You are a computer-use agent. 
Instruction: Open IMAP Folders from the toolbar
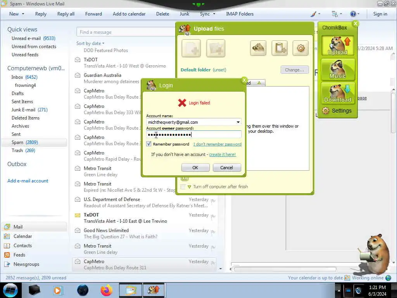[240, 14]
